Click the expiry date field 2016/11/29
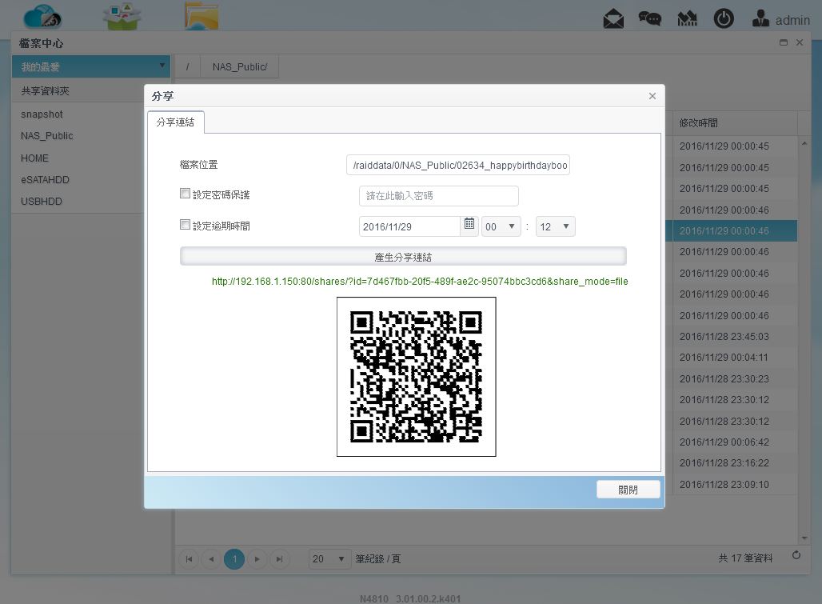This screenshot has height=604, width=822. (x=409, y=226)
